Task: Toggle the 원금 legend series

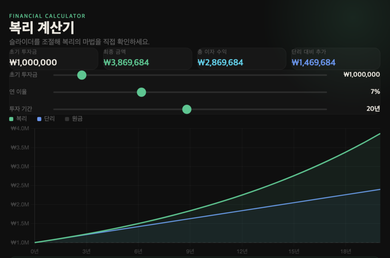Action: coord(74,119)
